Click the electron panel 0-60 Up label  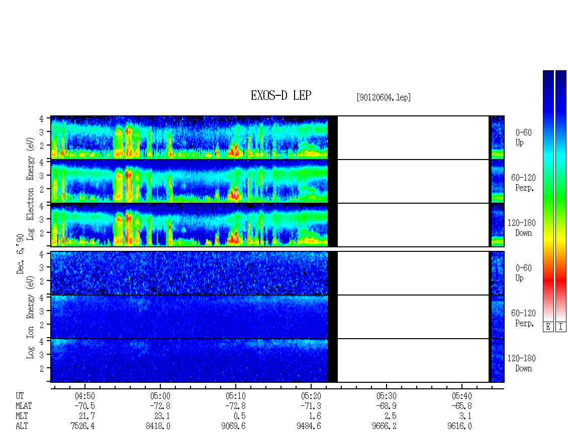523,137
